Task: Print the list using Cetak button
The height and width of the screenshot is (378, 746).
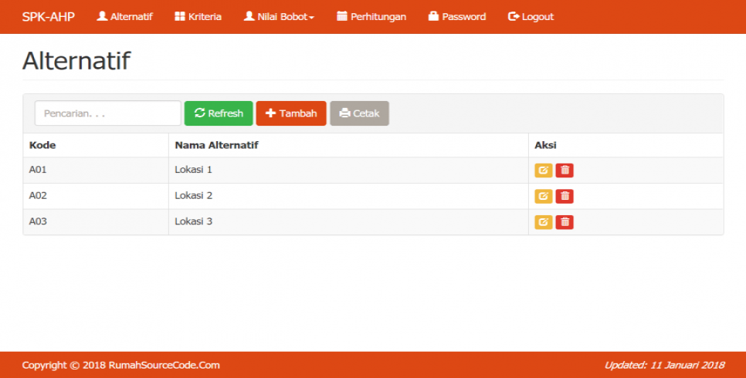Action: point(360,113)
